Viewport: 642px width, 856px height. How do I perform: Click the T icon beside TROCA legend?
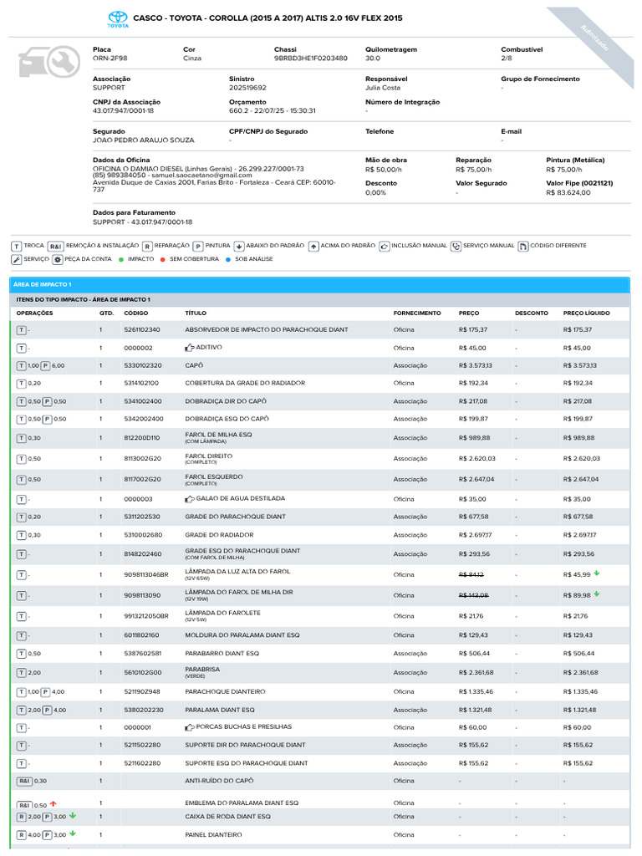(x=16, y=247)
